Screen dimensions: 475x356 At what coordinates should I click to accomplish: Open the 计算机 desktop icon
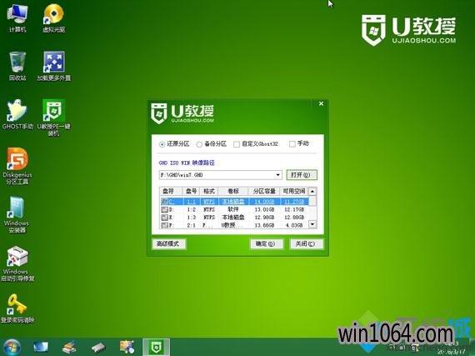[x=17, y=18]
